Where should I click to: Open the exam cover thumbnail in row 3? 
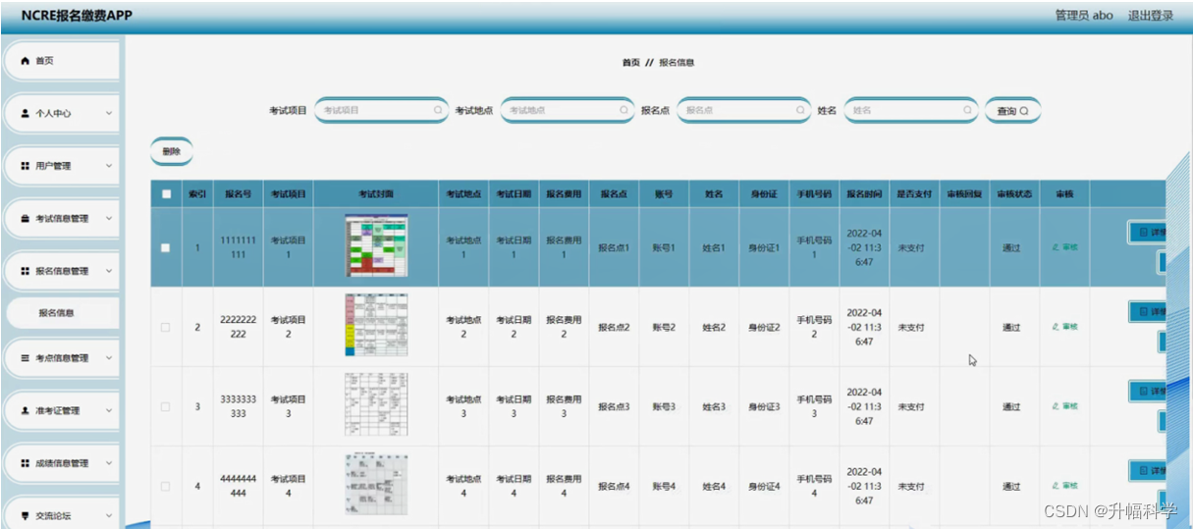coord(376,404)
